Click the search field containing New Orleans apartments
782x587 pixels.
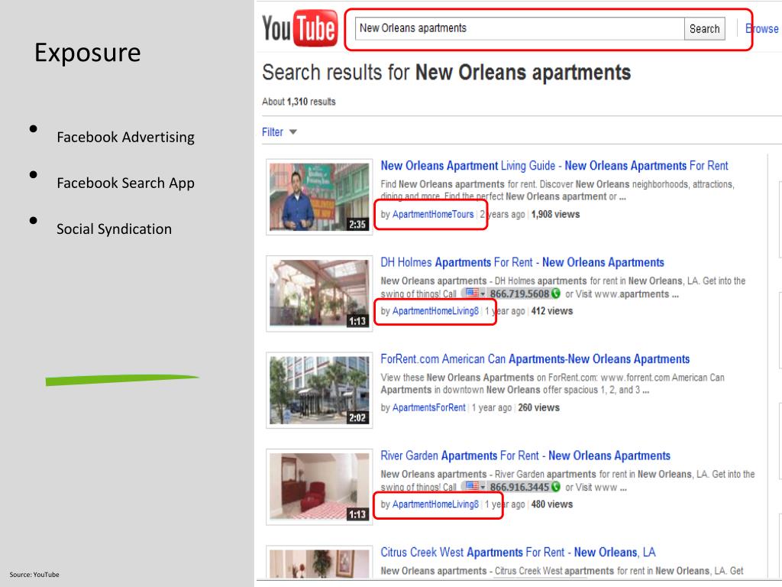pyautogui.click(x=519, y=28)
